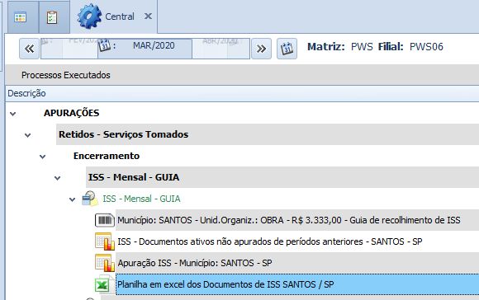Click the small calendar icon beside MAR/2020

(104, 45)
